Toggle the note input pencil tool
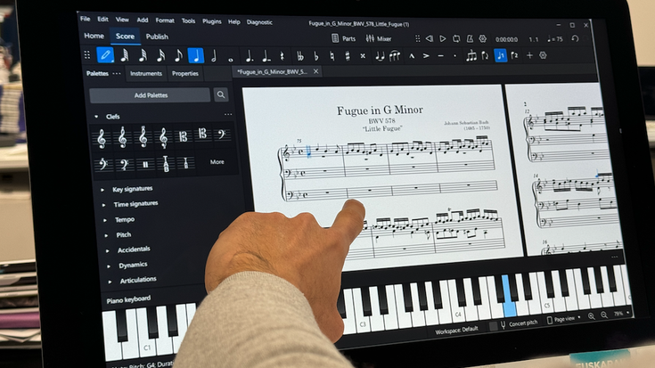Screen dimensions: 655x368 pos(105,55)
